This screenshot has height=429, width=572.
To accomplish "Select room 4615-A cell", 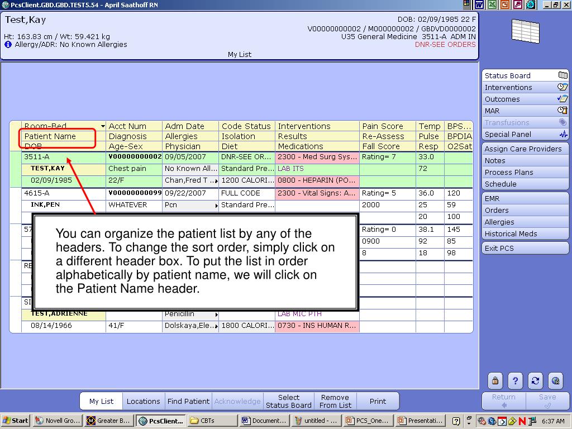I will click(x=64, y=193).
